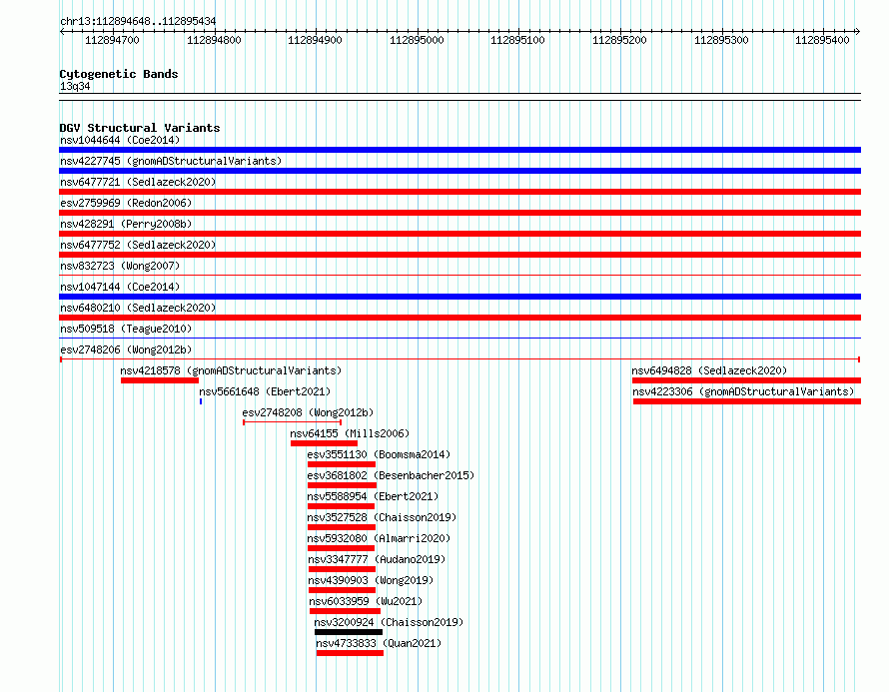Viewport: 889px width, 692px height.
Task: Click the red bar under nsv428291
Action: click(459, 234)
